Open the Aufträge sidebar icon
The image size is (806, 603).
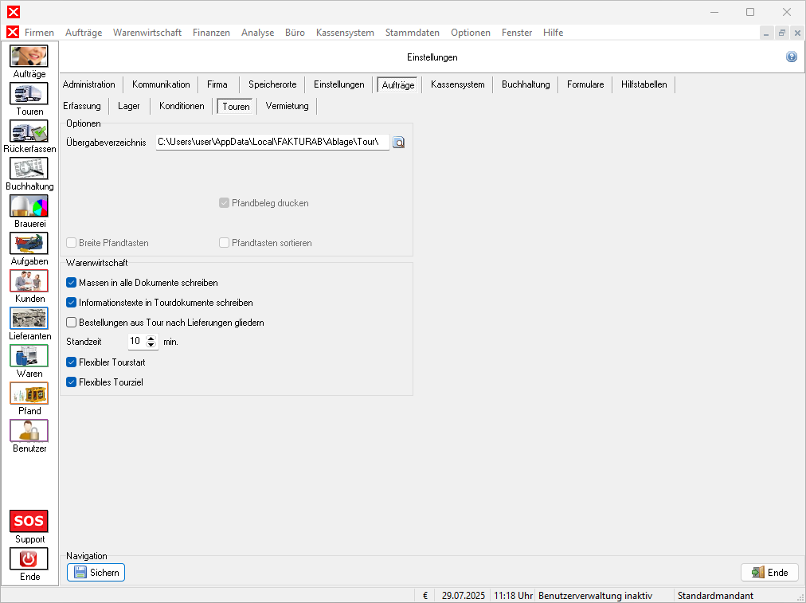click(x=29, y=57)
